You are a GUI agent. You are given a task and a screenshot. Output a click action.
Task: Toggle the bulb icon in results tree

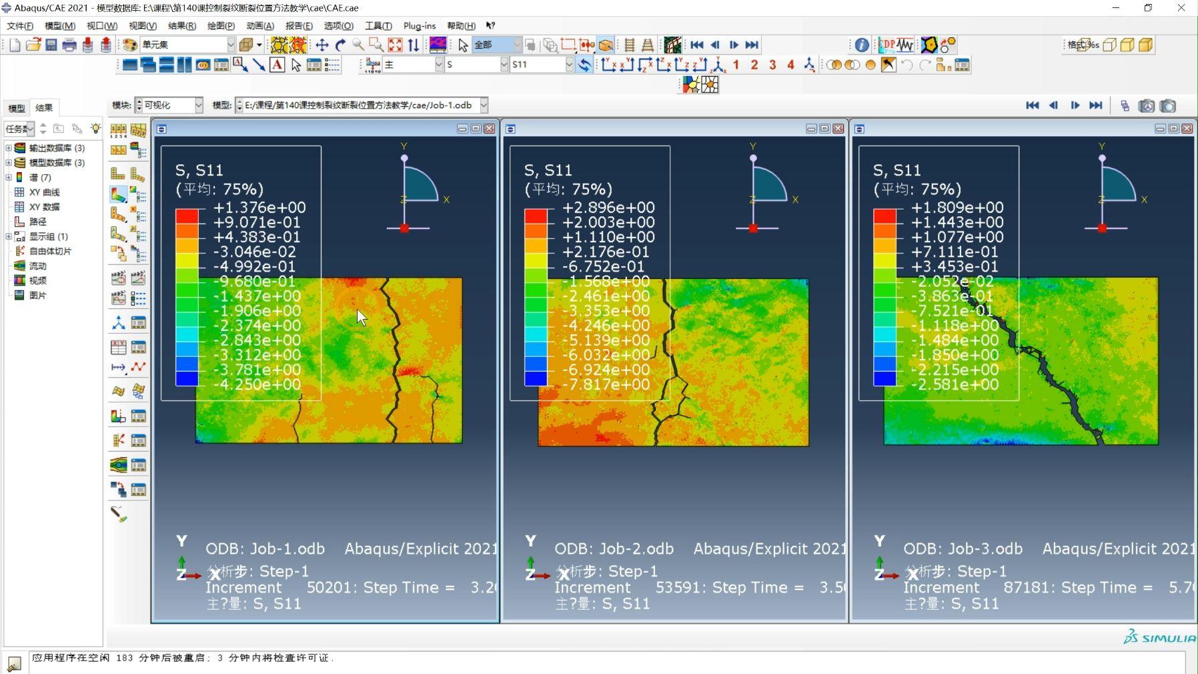[x=95, y=128]
